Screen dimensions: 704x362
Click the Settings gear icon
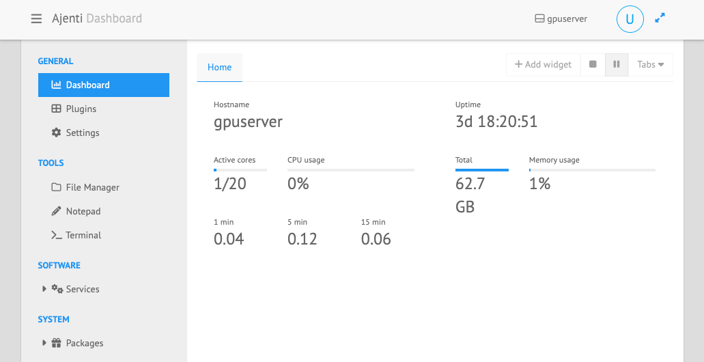click(x=56, y=133)
